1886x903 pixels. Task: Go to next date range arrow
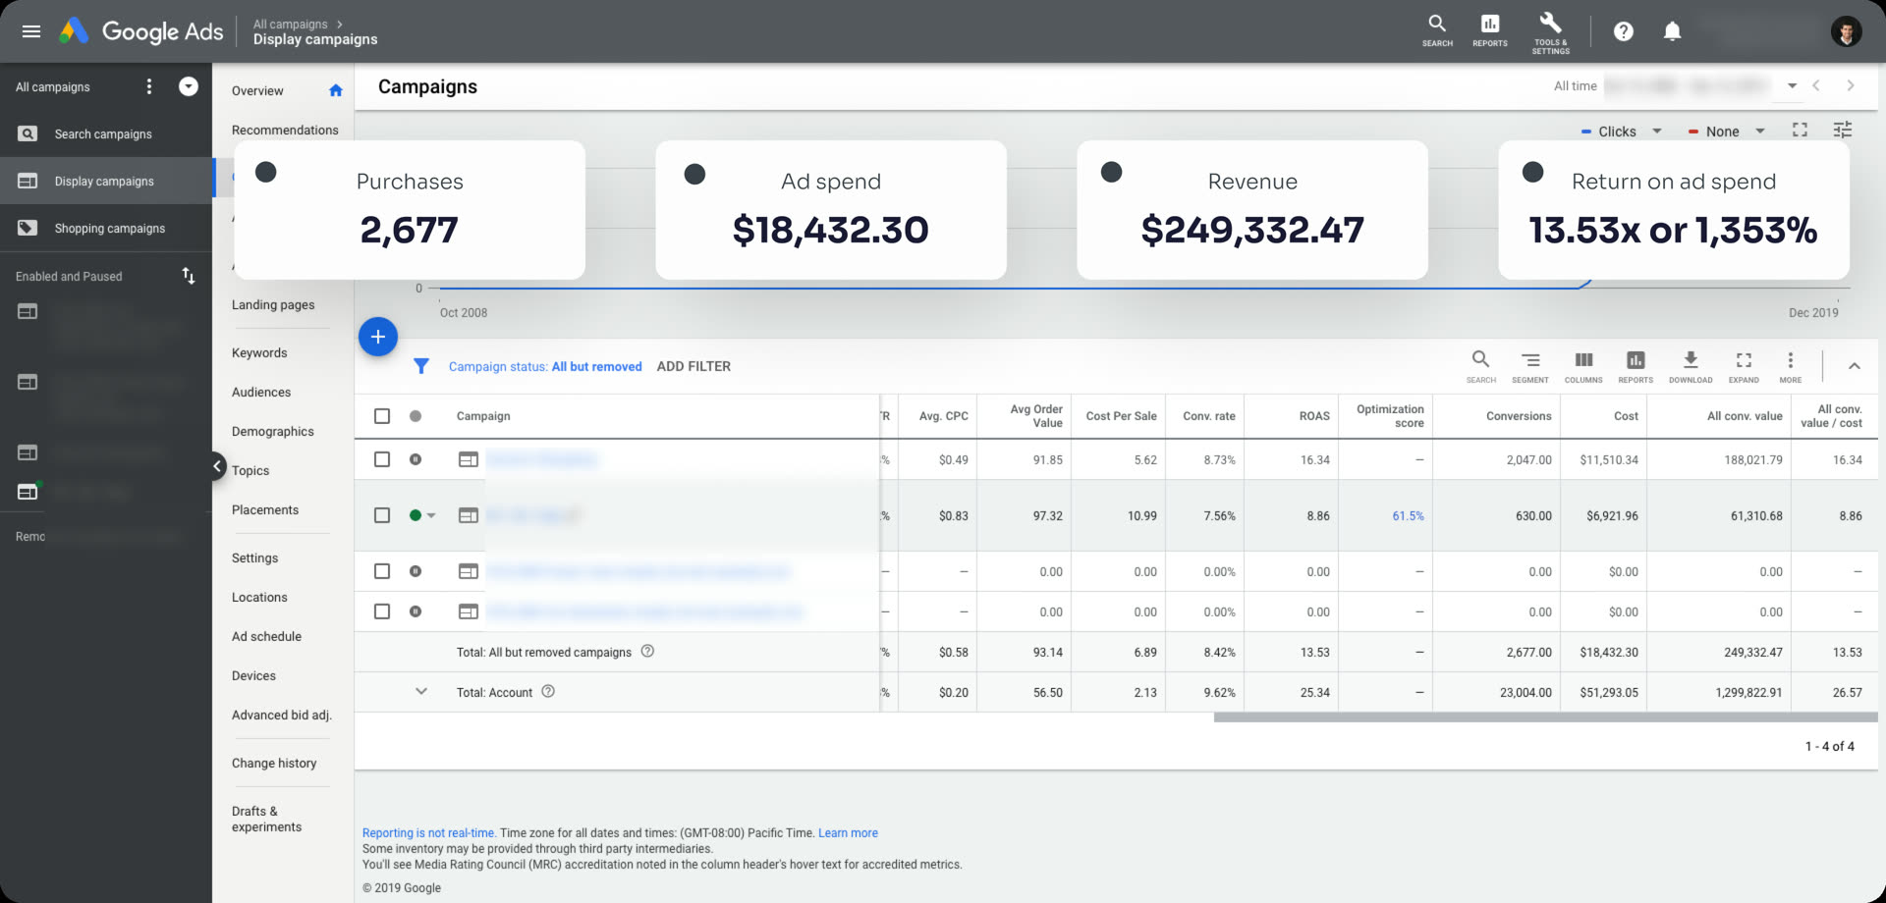click(1851, 85)
